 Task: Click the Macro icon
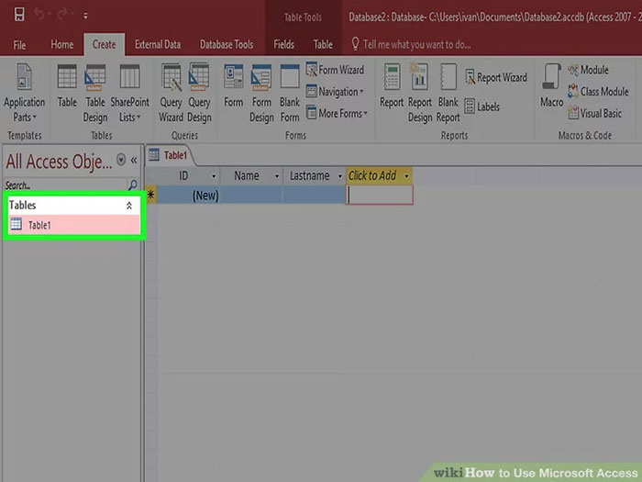[x=552, y=87]
